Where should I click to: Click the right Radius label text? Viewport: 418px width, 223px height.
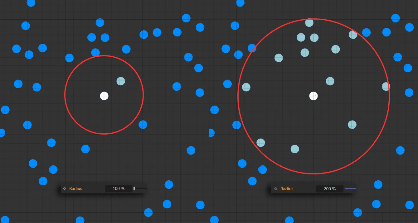pos(286,188)
